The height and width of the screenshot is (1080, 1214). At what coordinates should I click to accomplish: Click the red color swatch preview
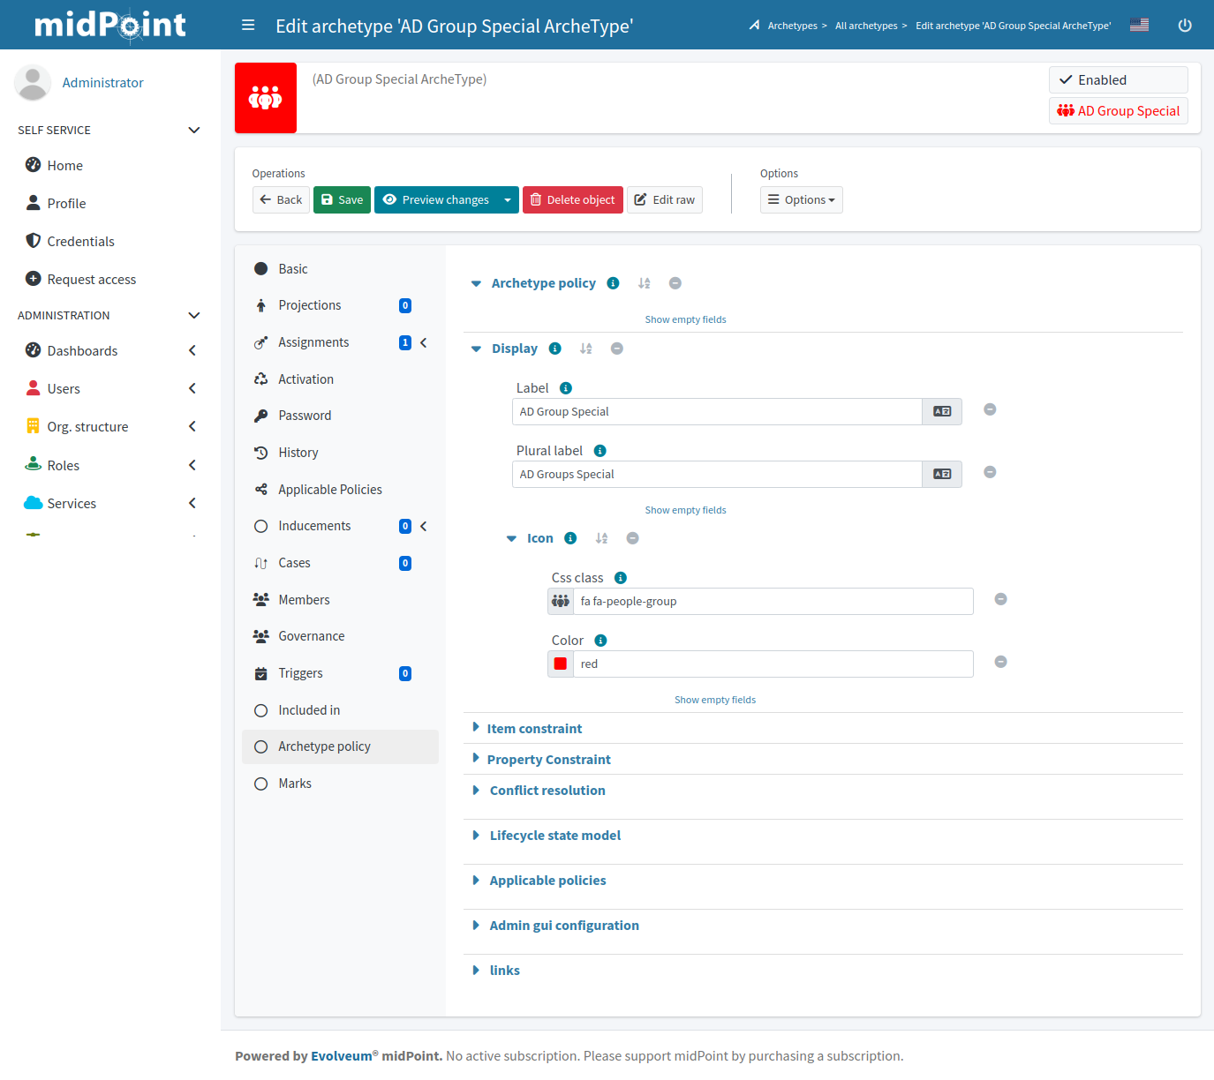coord(561,664)
